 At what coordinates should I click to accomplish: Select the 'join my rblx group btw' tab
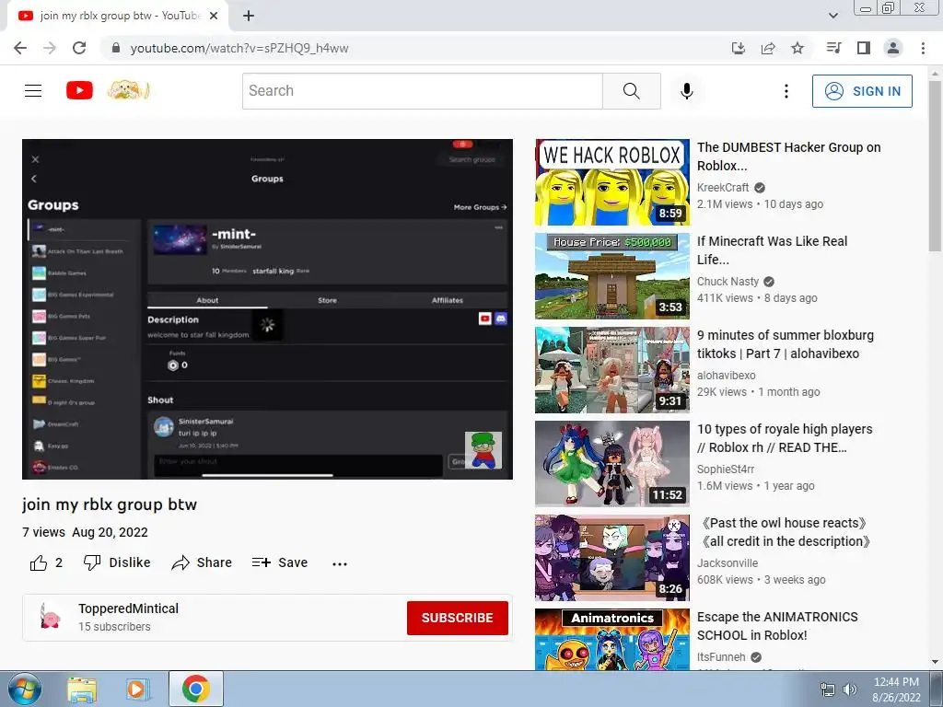(x=117, y=17)
